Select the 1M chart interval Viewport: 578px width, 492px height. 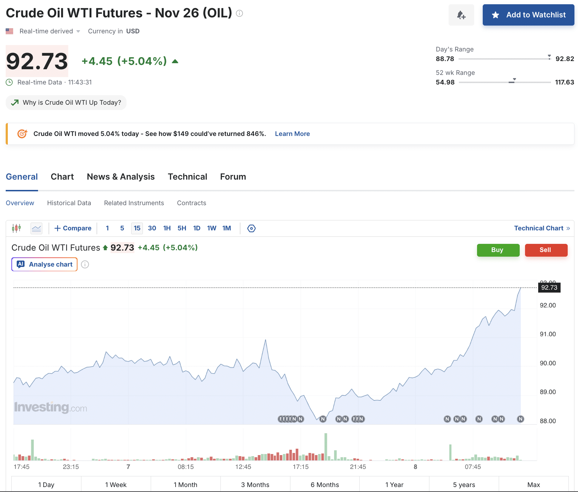(227, 228)
